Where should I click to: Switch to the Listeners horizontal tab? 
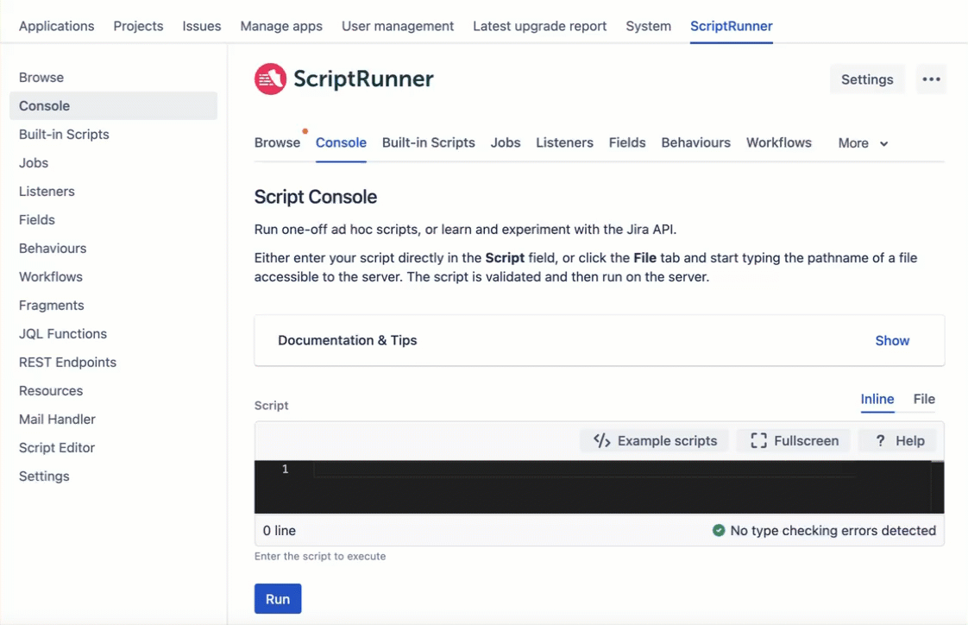pyautogui.click(x=564, y=142)
